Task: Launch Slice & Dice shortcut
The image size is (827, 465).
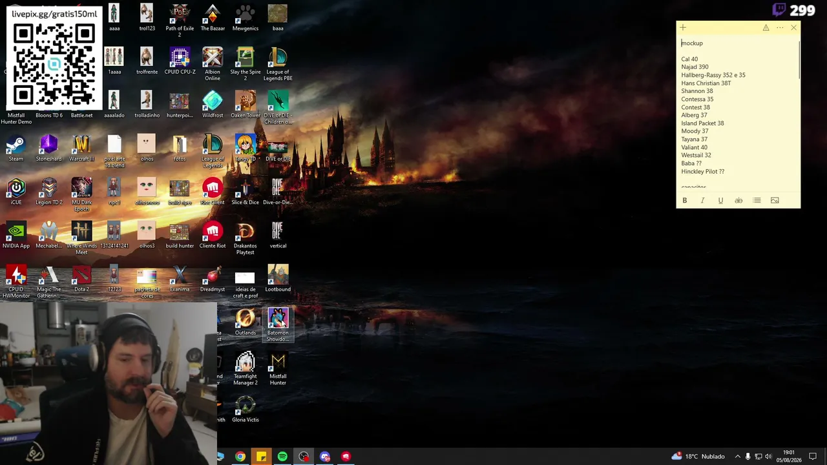Action: (x=245, y=191)
